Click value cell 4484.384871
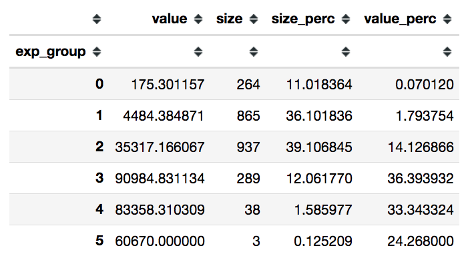 point(164,116)
